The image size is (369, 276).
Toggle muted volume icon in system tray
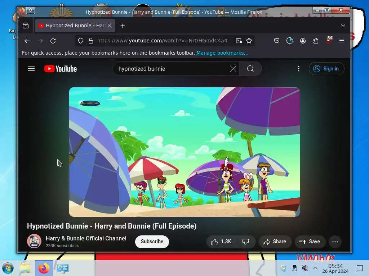[x=305, y=268]
